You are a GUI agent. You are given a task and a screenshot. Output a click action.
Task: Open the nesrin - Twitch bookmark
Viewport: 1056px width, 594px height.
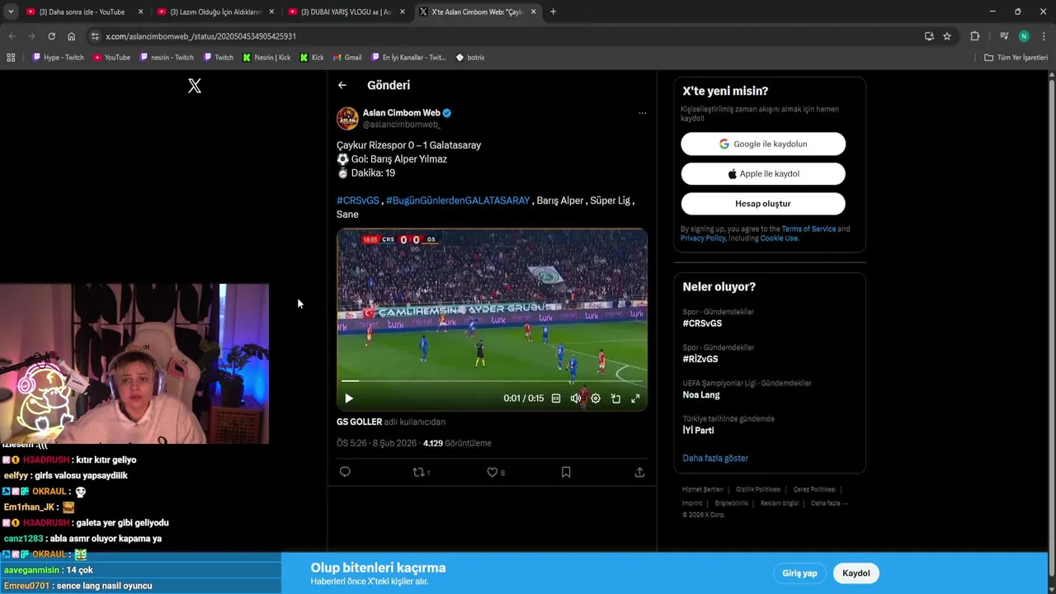[x=167, y=58]
